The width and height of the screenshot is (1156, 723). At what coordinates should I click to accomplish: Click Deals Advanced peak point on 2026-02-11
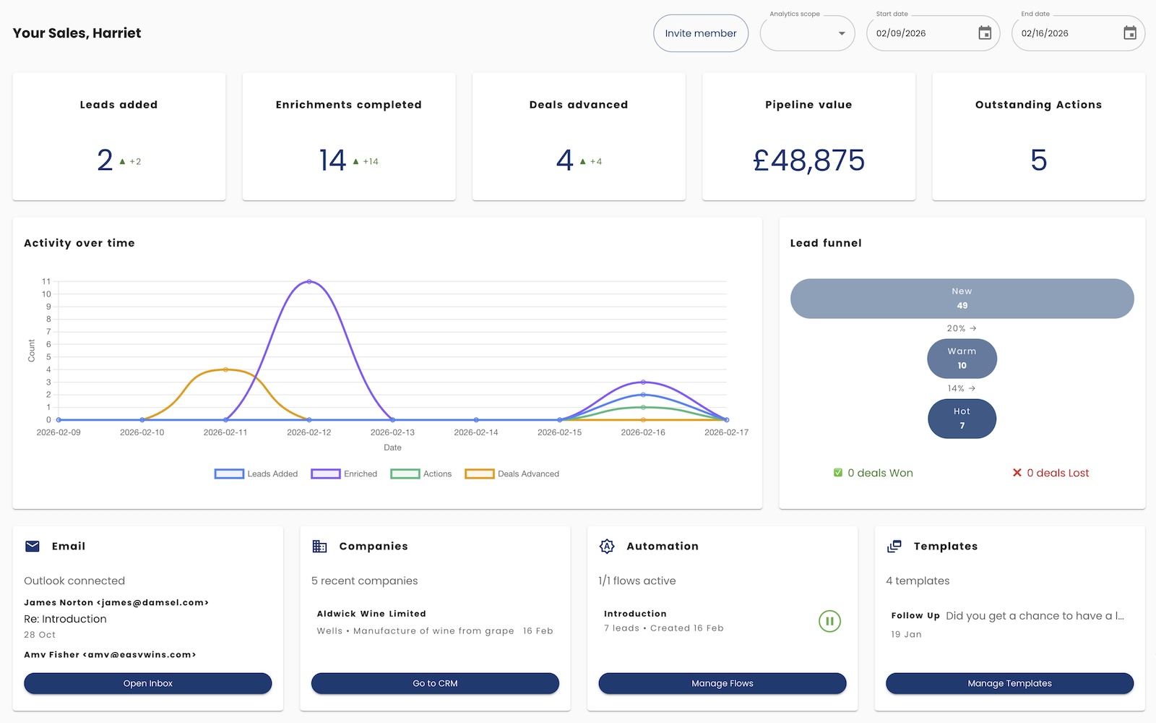pos(226,369)
